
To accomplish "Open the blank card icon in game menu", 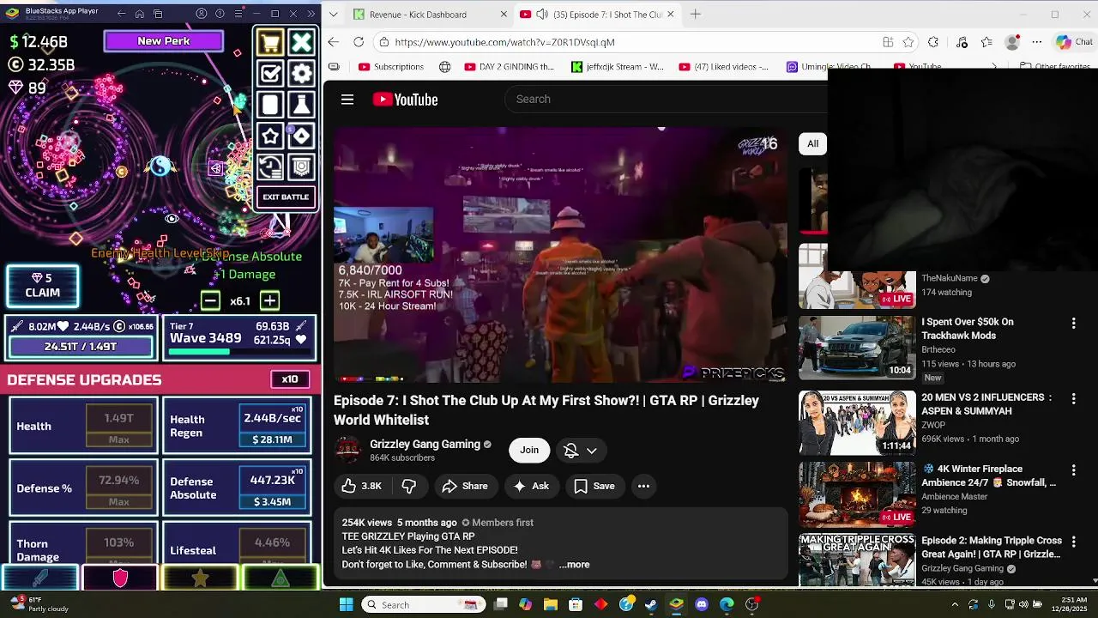I will (x=270, y=105).
